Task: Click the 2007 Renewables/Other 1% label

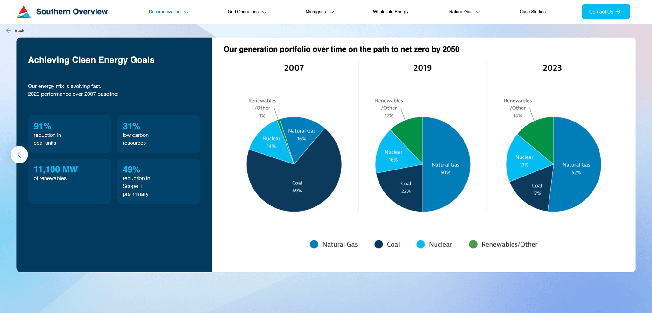Action: pyautogui.click(x=262, y=108)
